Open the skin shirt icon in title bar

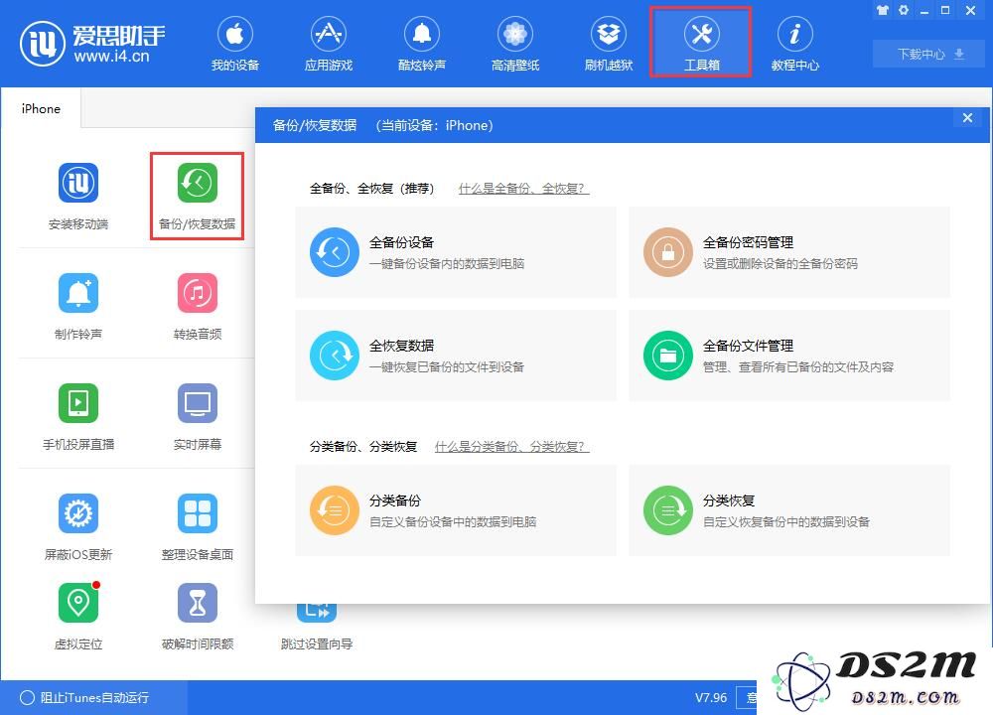(882, 10)
